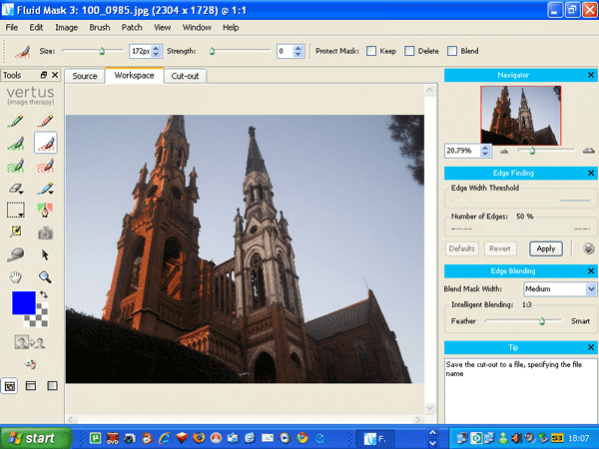This screenshot has height=449, width=599.
Task: Click the Navigator preview thumbnail
Action: pyautogui.click(x=519, y=114)
